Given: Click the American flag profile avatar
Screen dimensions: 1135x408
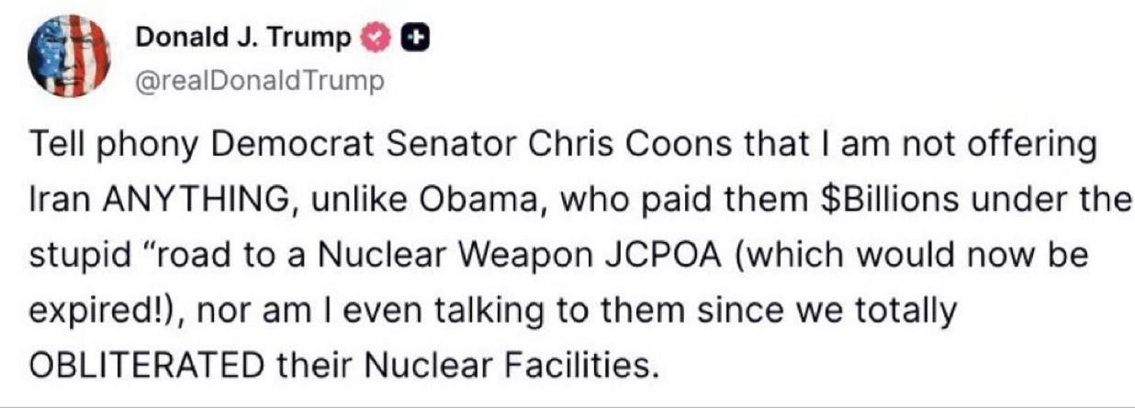Looking at the screenshot, I should [69, 57].
